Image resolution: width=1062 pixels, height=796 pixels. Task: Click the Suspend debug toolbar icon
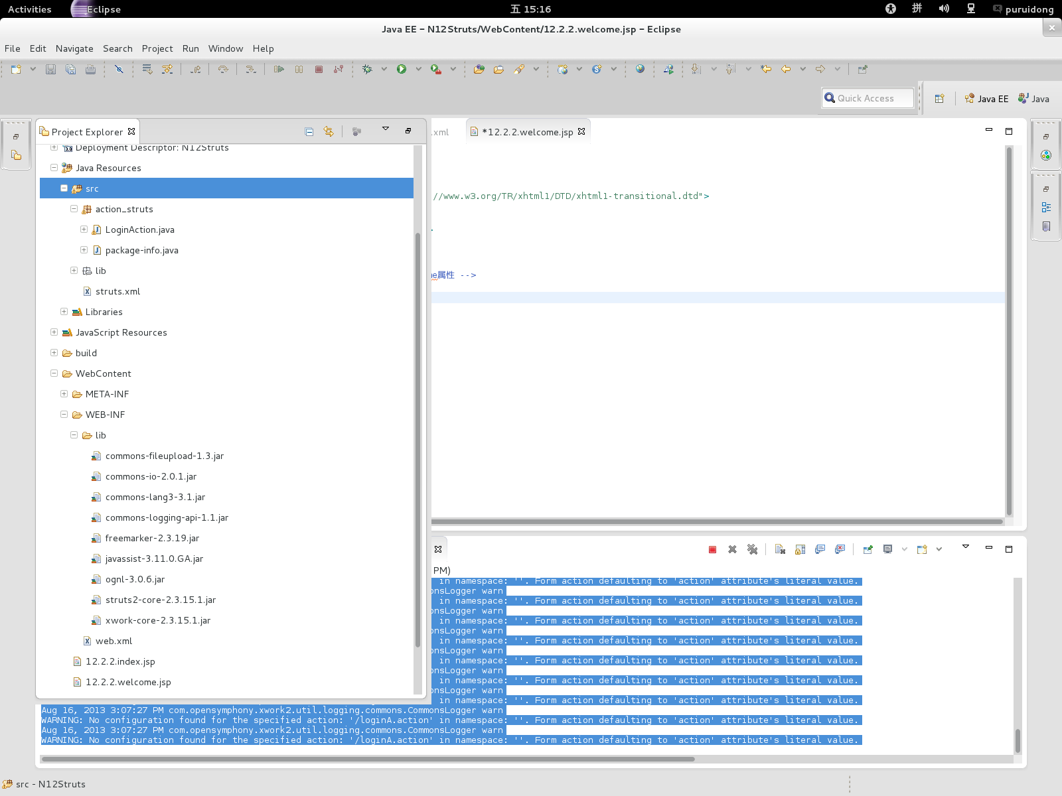[299, 69]
